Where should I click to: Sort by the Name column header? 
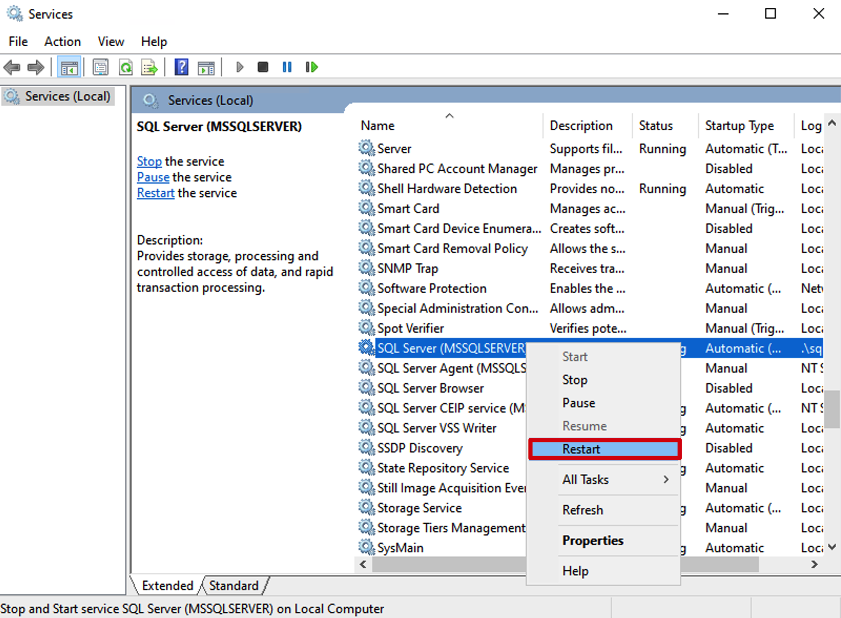[x=449, y=126]
